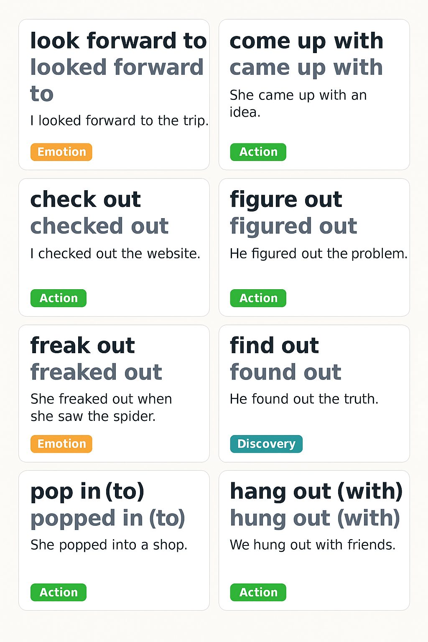428x642 pixels.
Task: Select the 'check out' phrasal verb title
Action: [x=86, y=199]
